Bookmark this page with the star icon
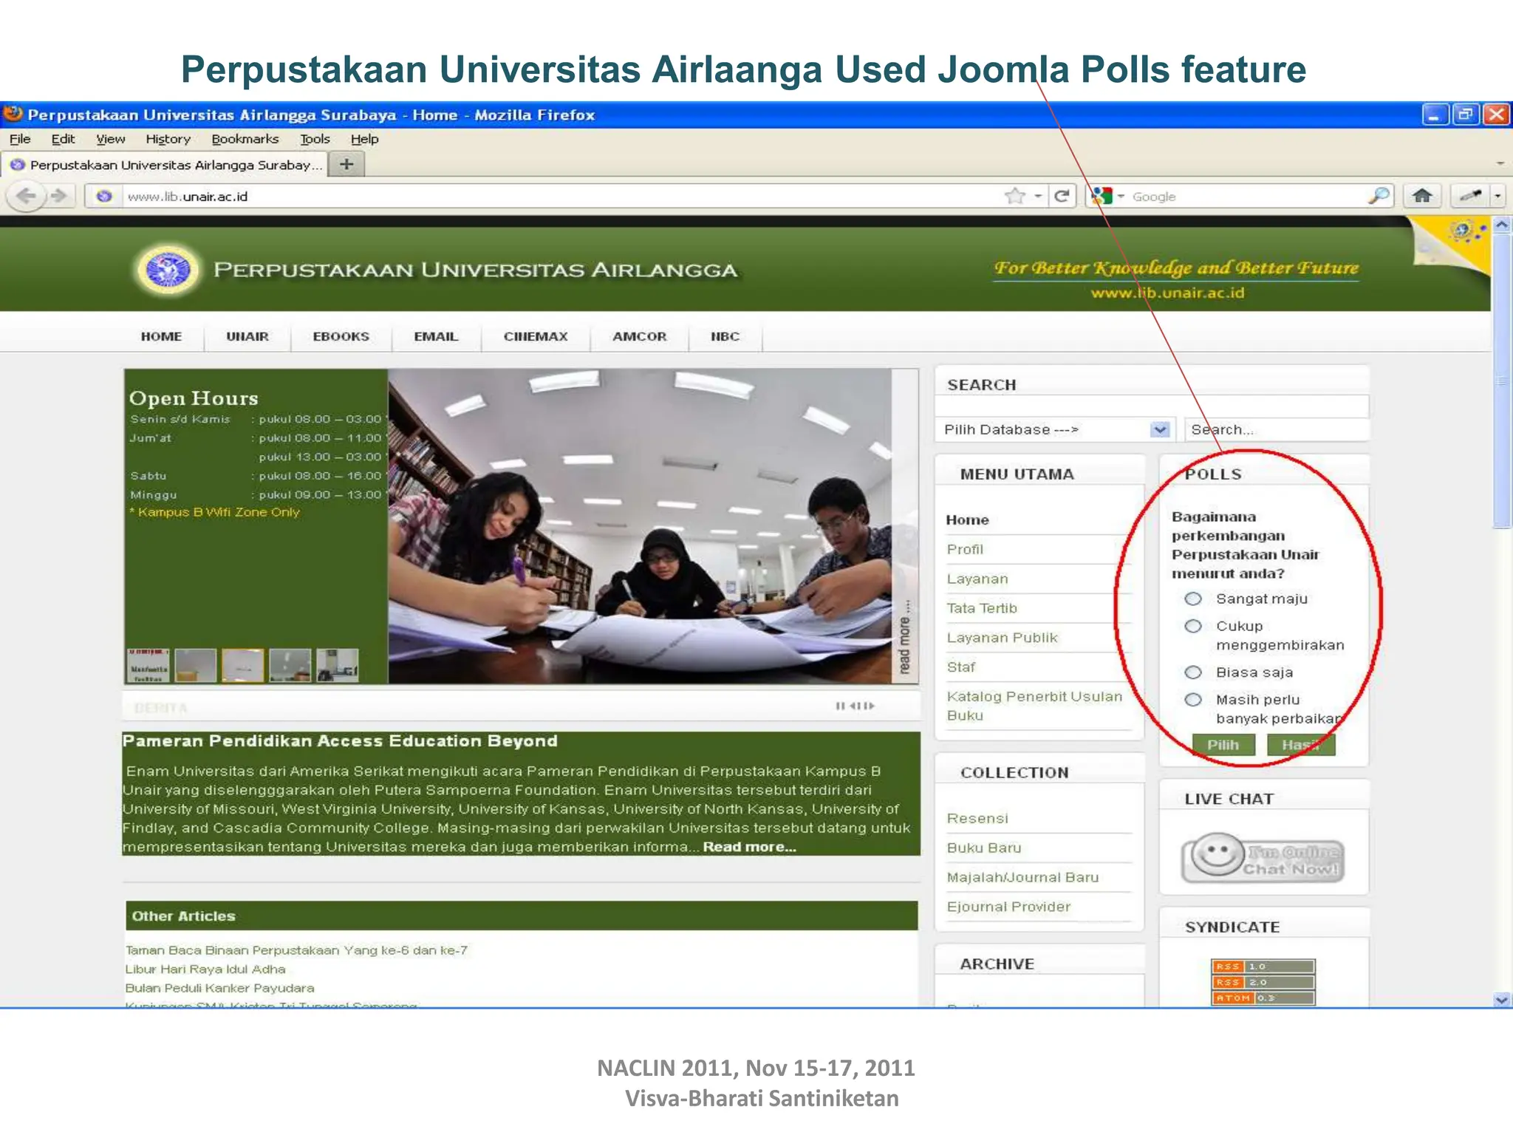The height and width of the screenshot is (1135, 1513). tap(1015, 196)
